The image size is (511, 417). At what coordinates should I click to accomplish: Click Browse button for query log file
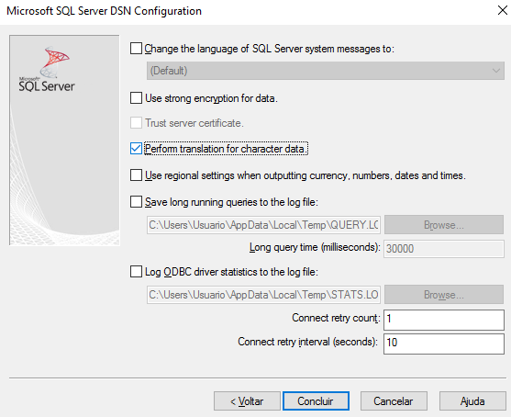pos(443,225)
